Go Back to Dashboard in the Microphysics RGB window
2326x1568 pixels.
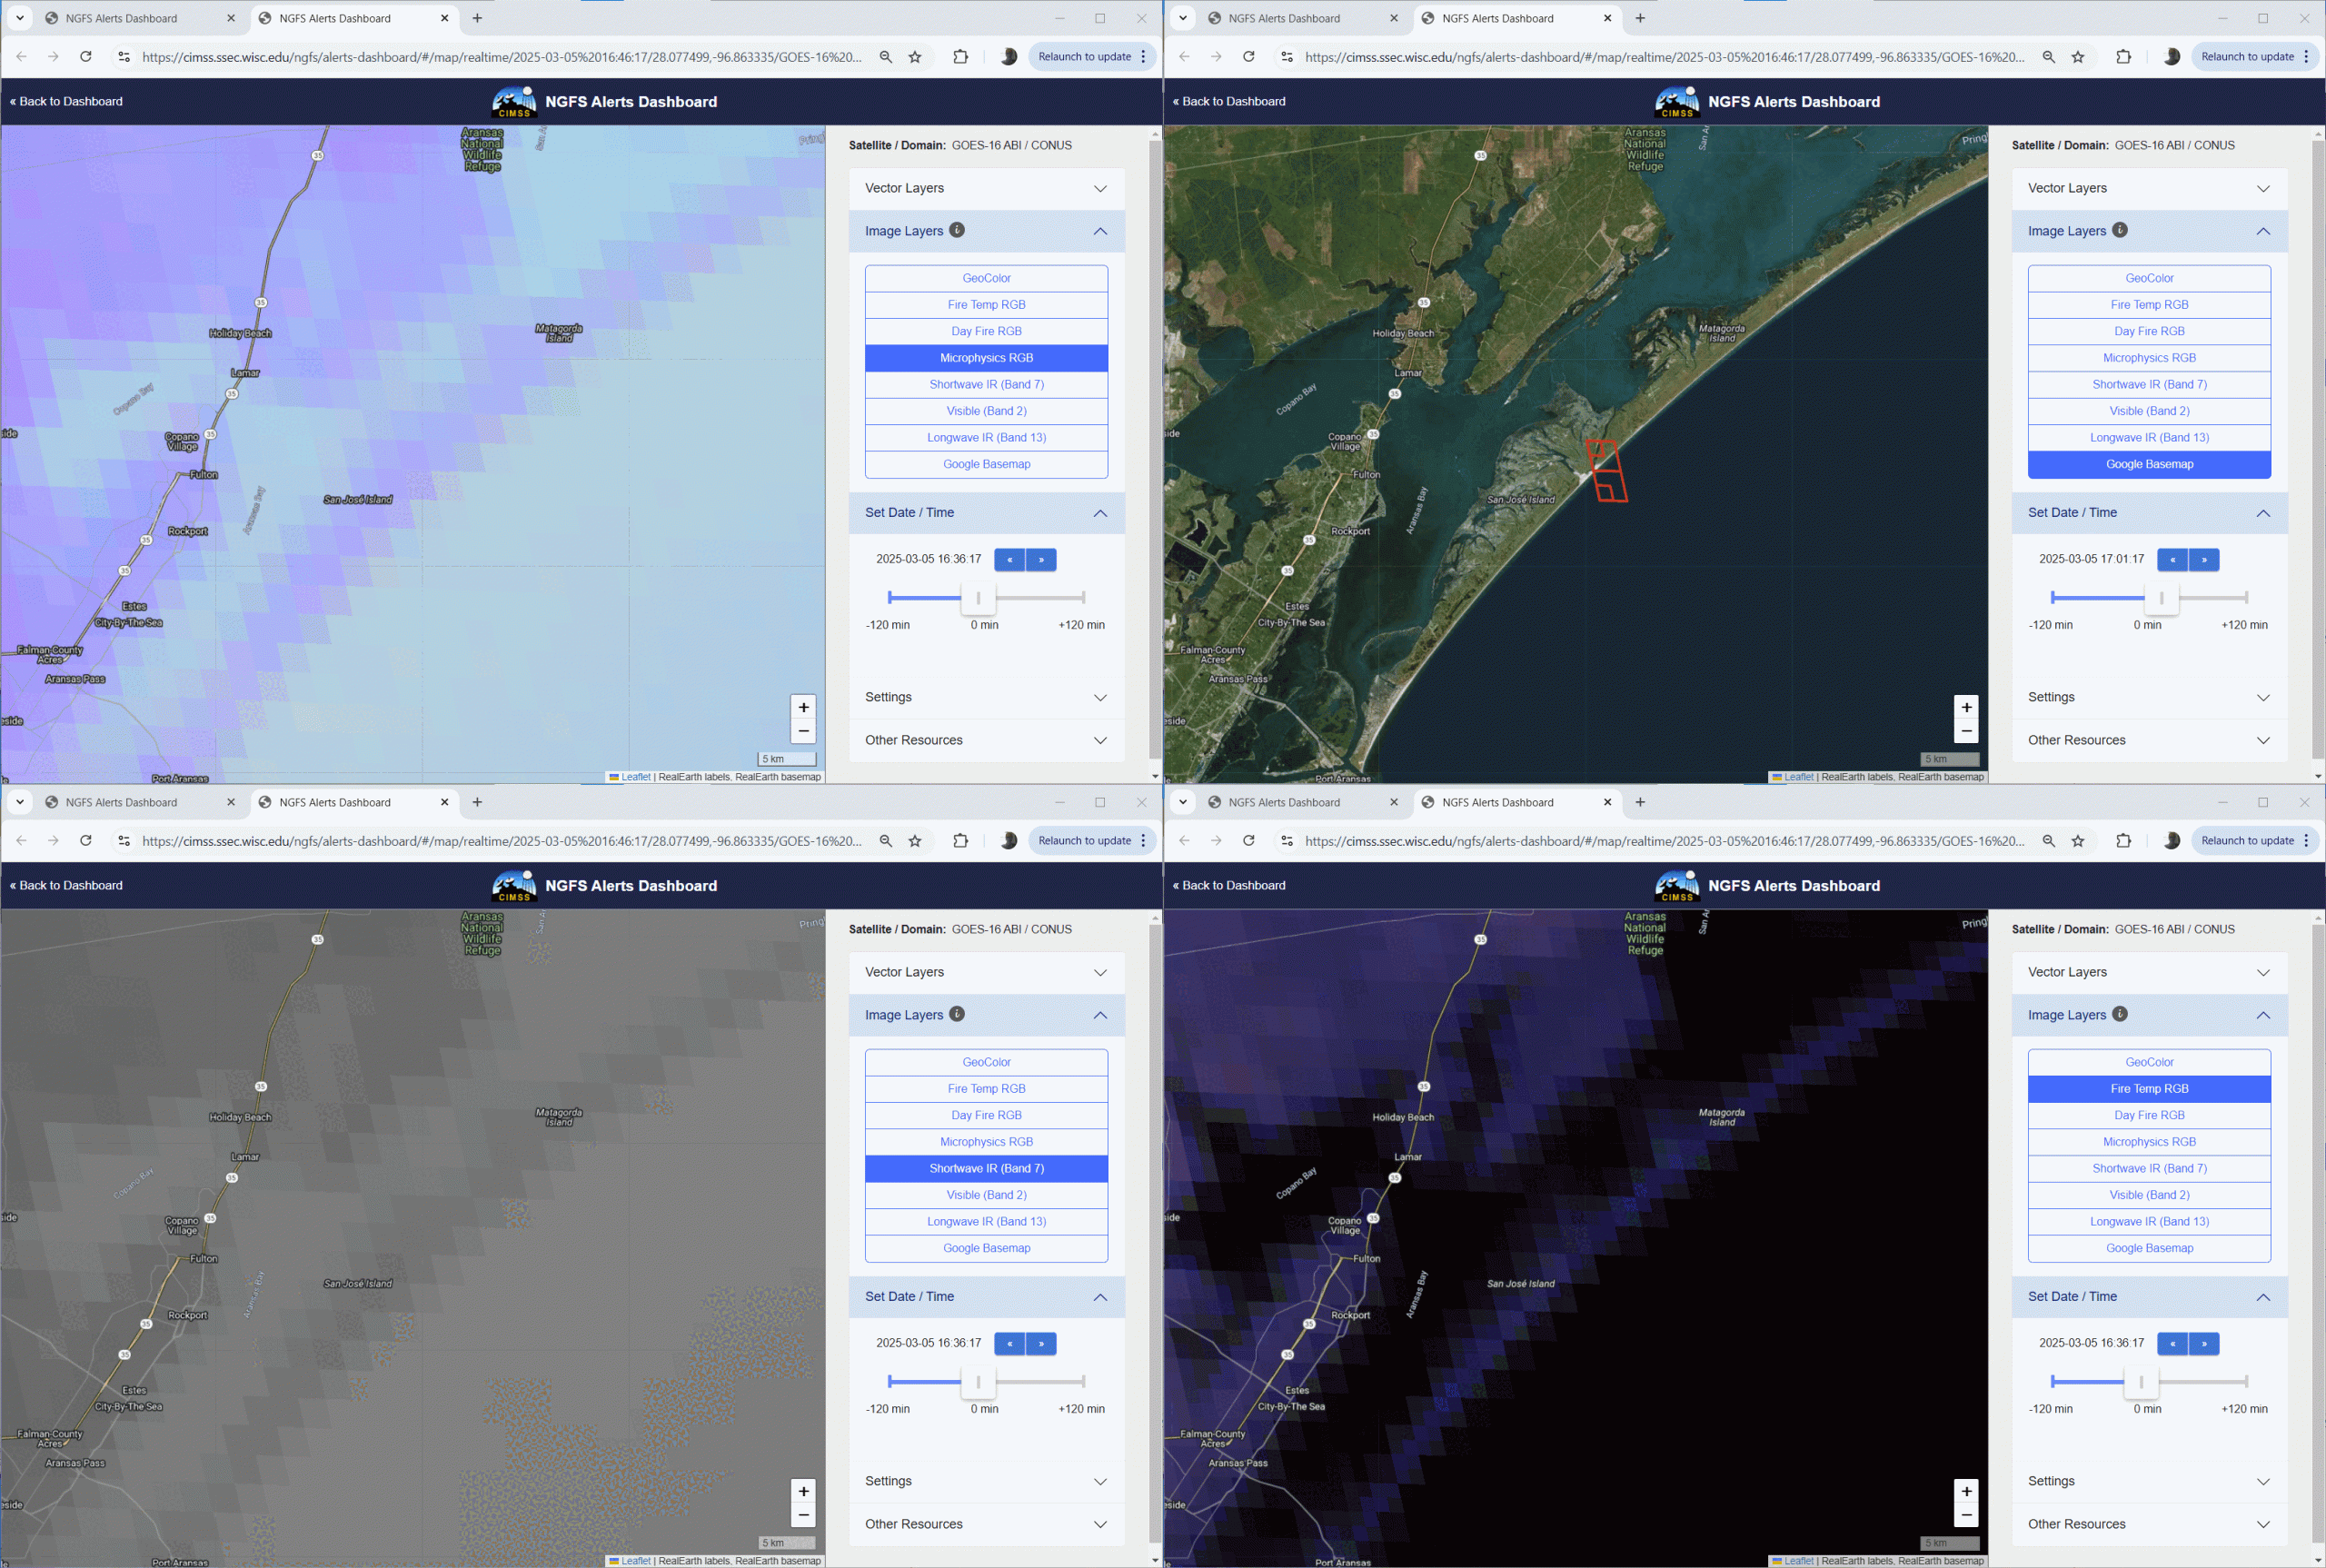[66, 101]
